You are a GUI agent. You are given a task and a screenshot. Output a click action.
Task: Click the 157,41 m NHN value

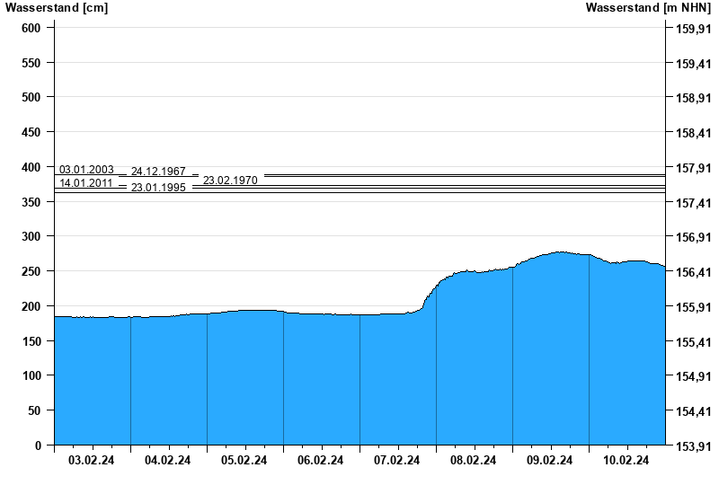(694, 203)
